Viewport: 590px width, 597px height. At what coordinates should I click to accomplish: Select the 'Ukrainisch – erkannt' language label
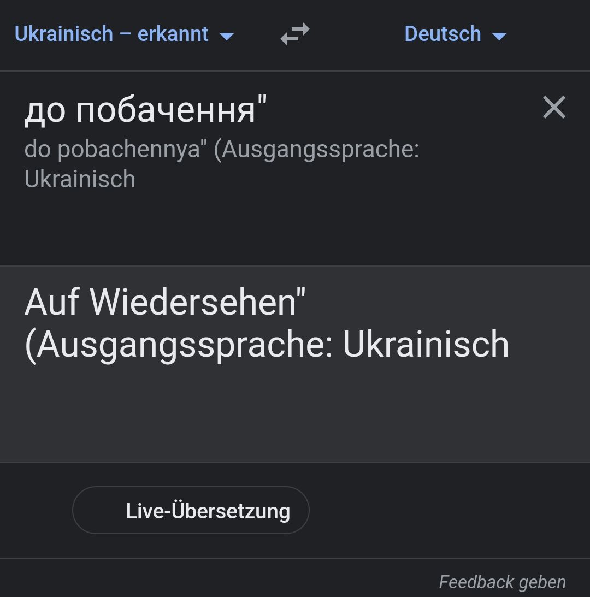[111, 34]
